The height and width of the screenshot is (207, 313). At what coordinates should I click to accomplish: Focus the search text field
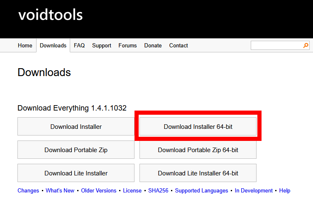pyautogui.click(x=276, y=46)
